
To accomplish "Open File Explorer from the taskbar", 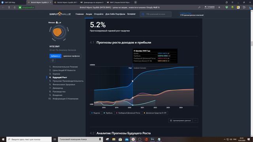I will [x=114, y=139].
